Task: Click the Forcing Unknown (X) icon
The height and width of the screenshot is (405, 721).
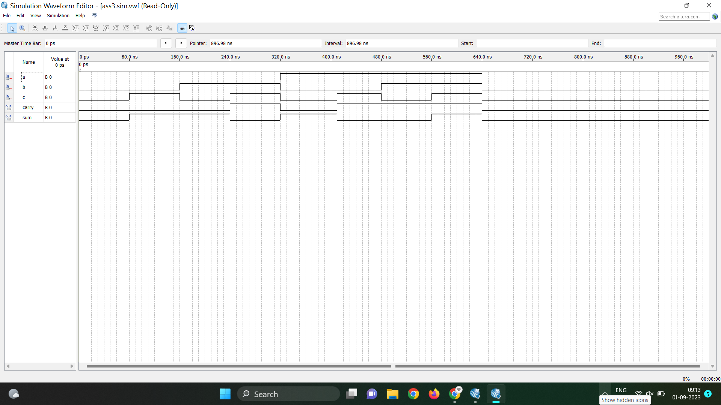Action: 35,28
